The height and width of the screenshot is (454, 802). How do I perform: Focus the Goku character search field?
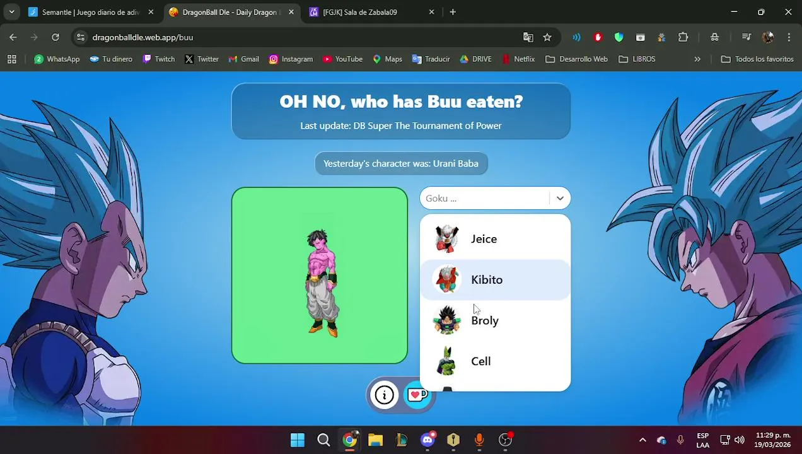[x=484, y=198]
